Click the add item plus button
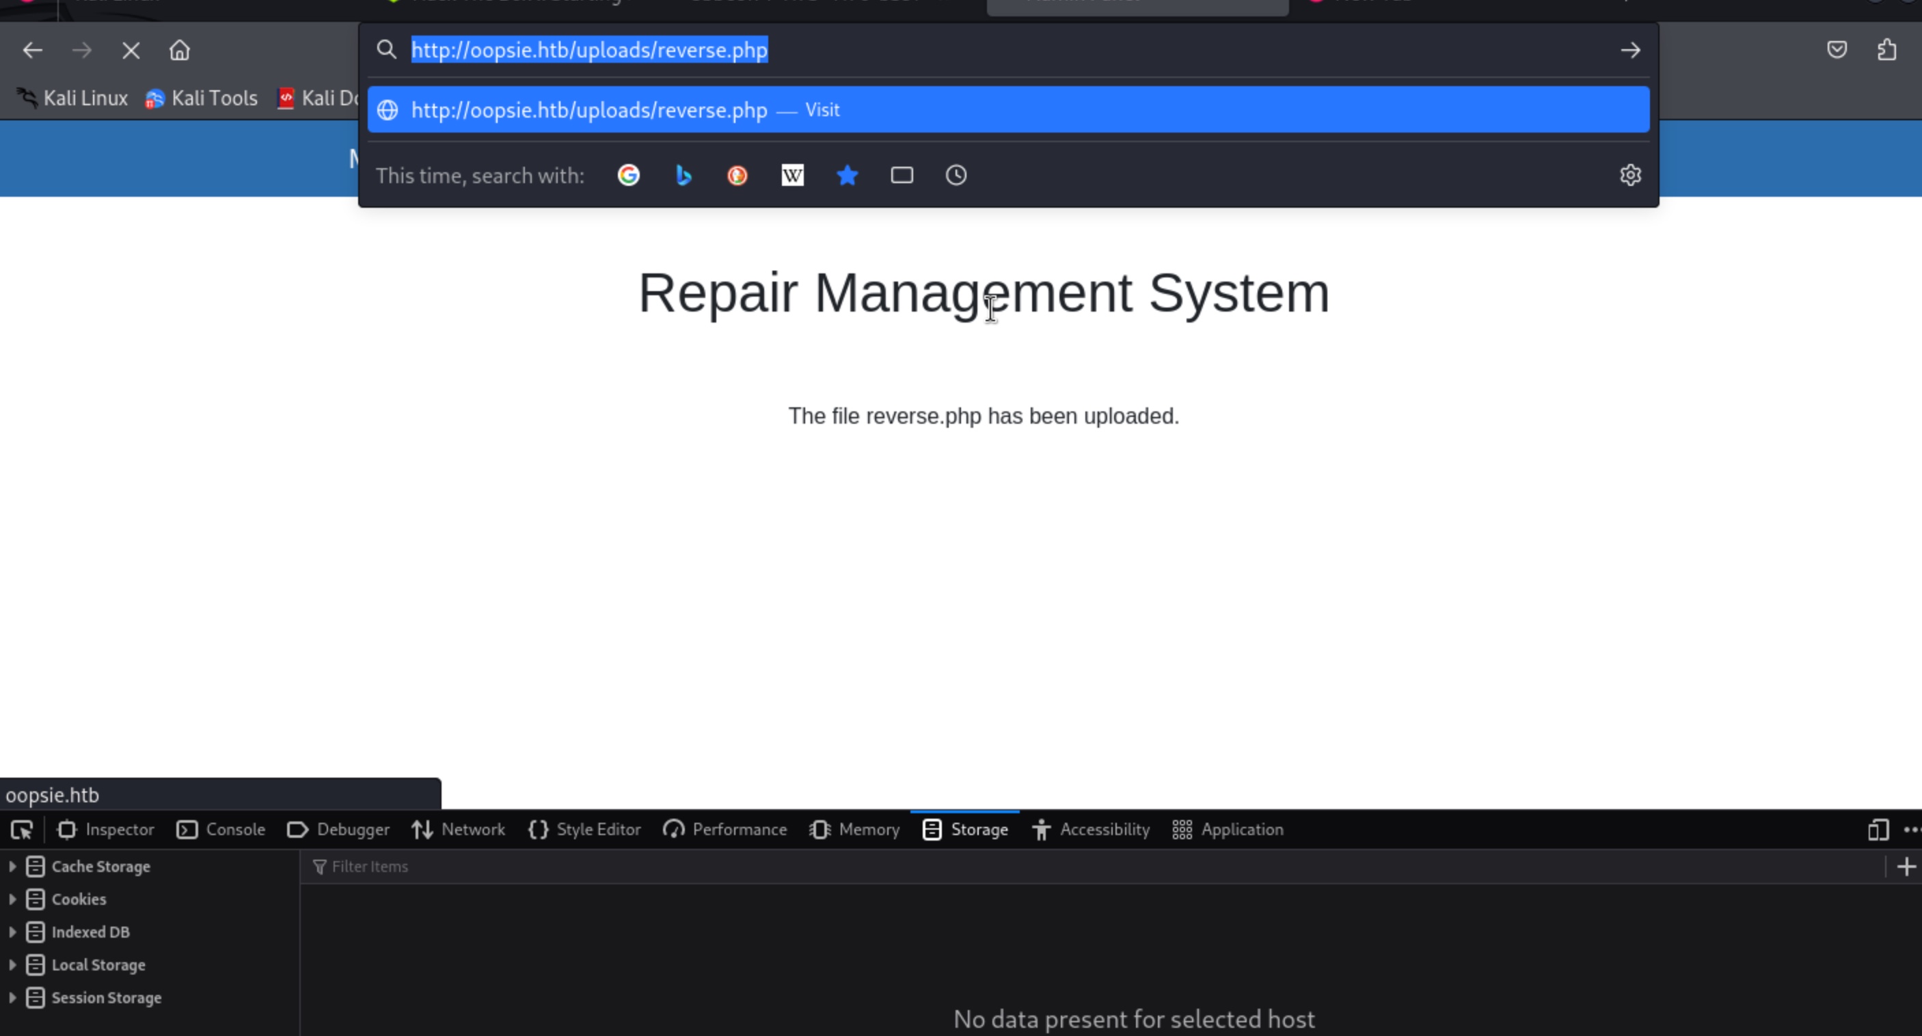 pos(1906,867)
